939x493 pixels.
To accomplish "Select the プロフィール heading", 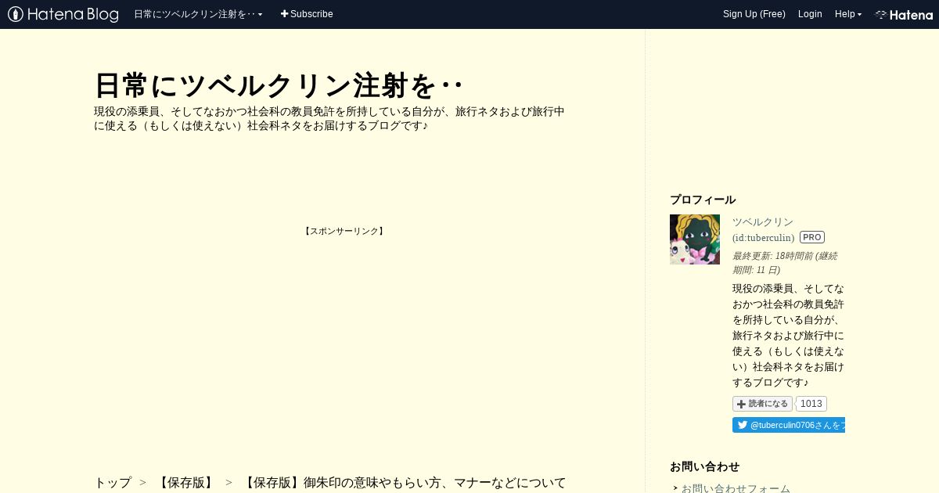I will coord(703,200).
